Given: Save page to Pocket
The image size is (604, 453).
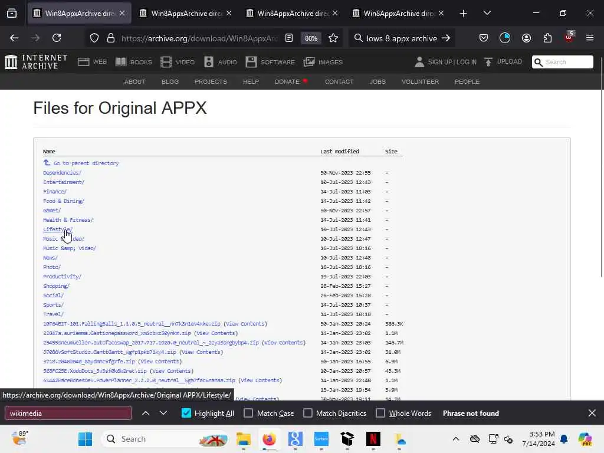Looking at the screenshot, I should click(484, 38).
